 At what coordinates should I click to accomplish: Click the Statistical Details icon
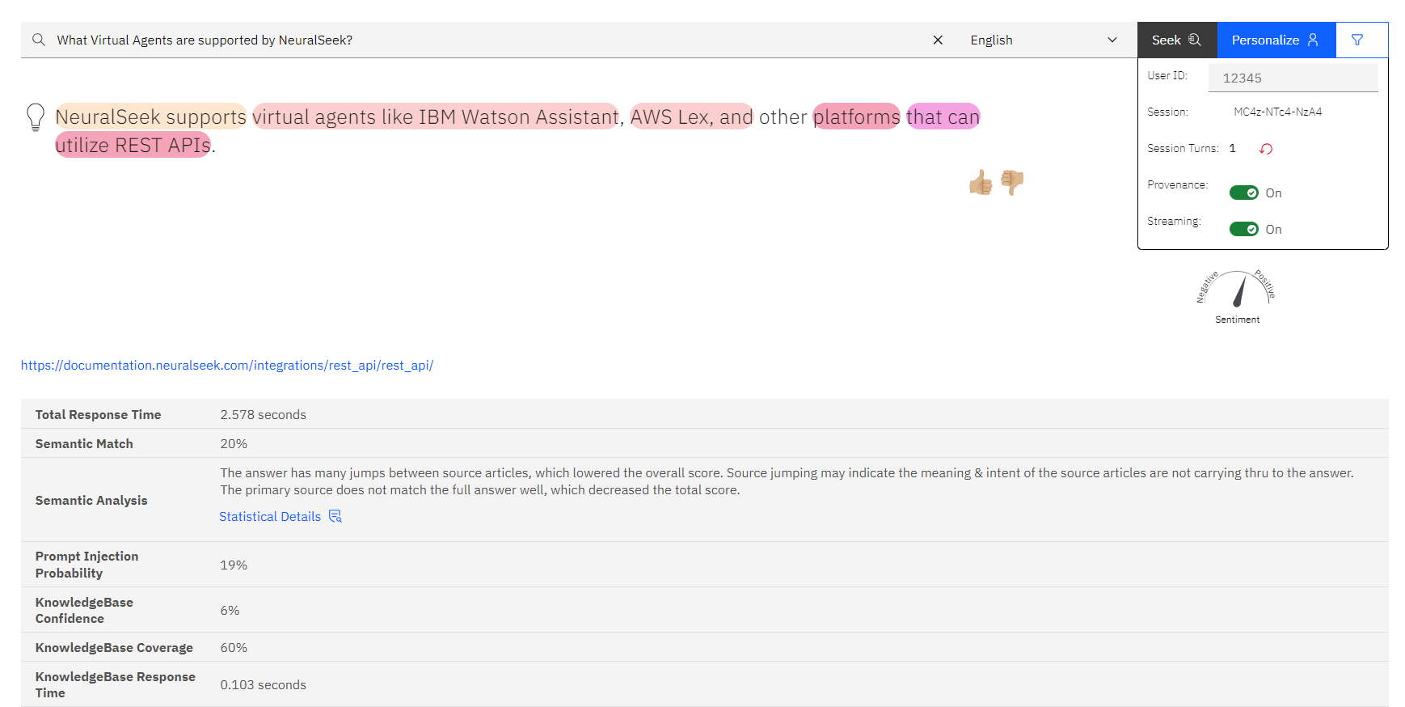coord(335,516)
